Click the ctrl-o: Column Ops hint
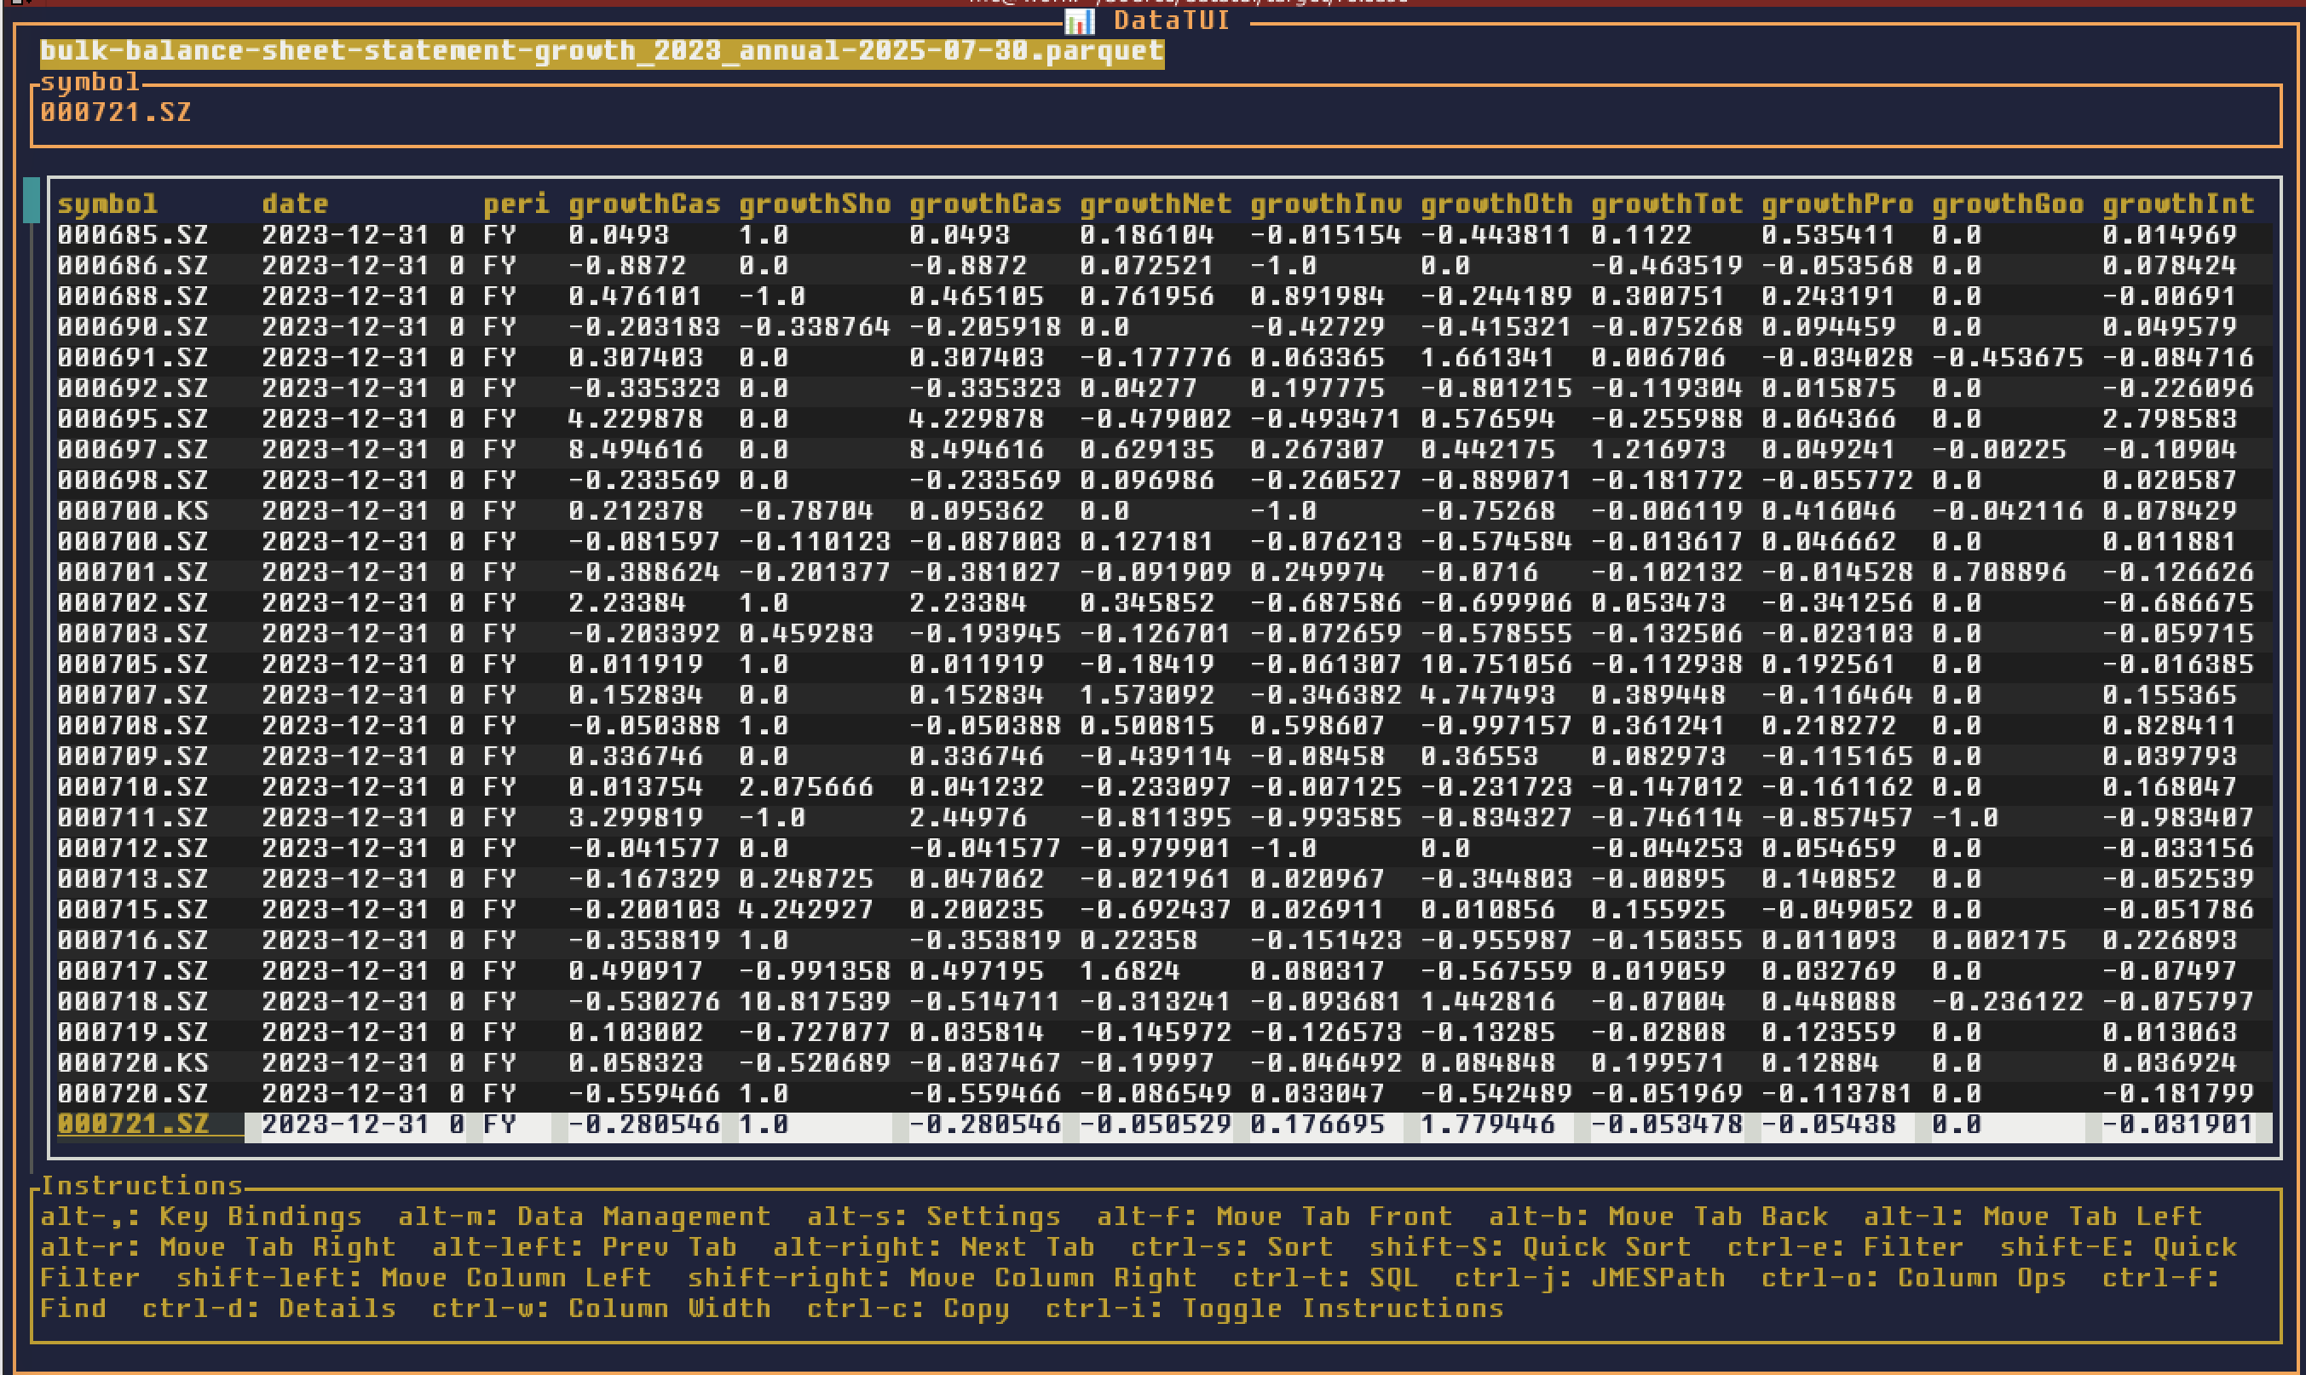 click(1913, 1278)
